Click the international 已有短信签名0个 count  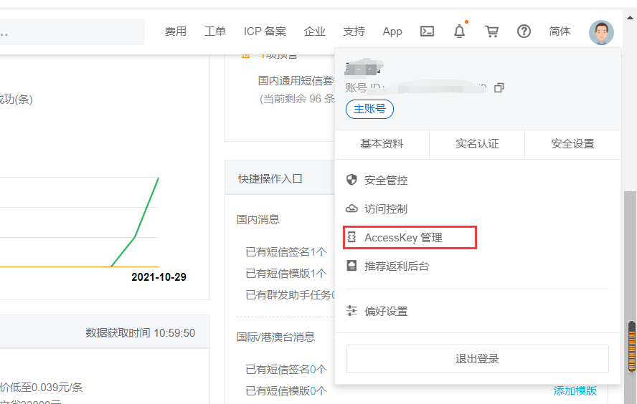click(286, 369)
